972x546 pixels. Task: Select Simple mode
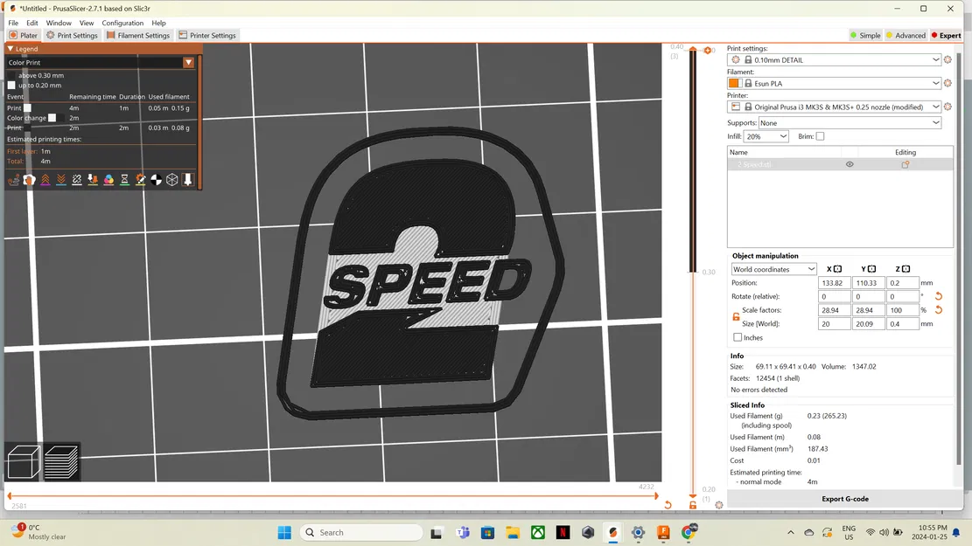(865, 35)
